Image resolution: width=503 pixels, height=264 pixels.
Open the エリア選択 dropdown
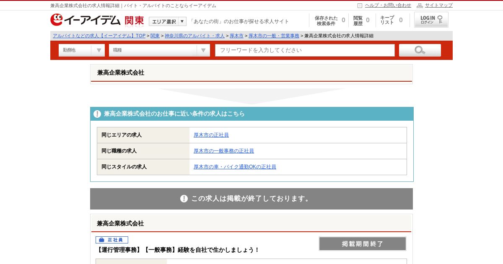[x=167, y=21]
